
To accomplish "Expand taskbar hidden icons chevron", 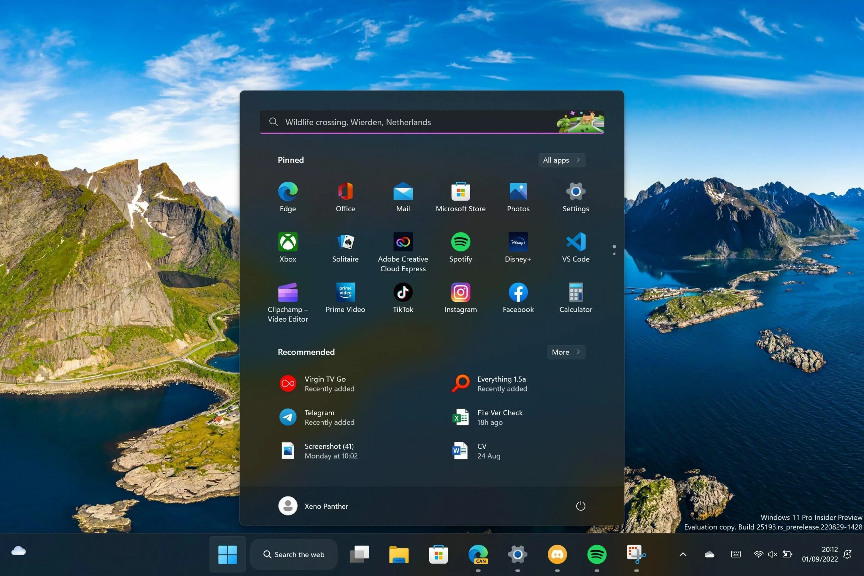I will [683, 554].
